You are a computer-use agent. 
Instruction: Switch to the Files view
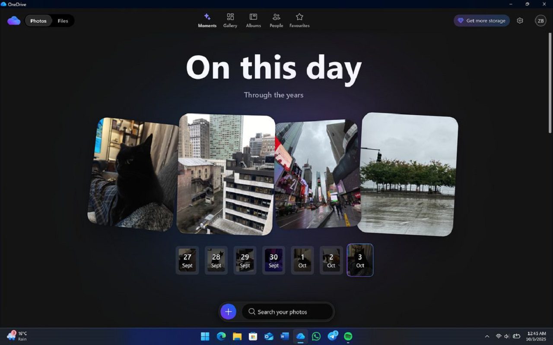click(63, 21)
